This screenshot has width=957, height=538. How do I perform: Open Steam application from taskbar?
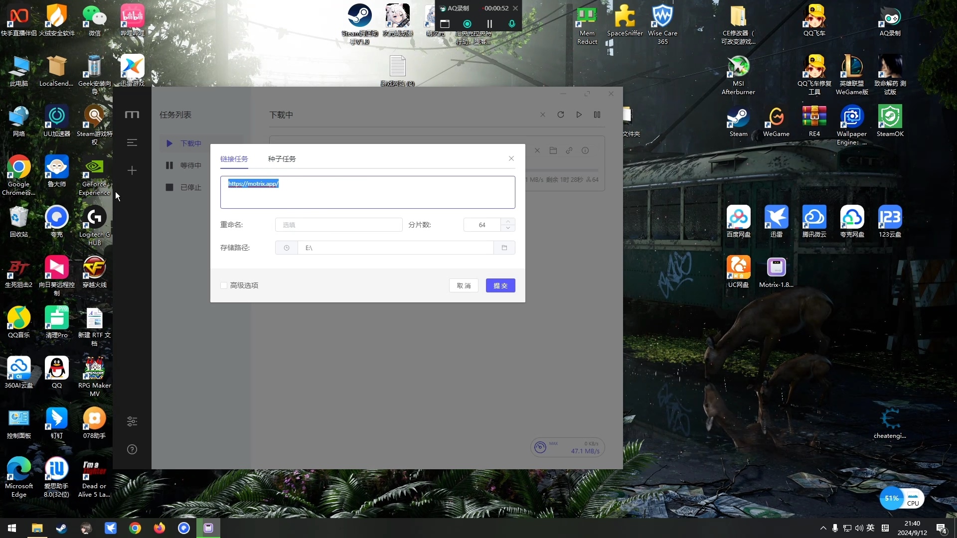pyautogui.click(x=61, y=528)
